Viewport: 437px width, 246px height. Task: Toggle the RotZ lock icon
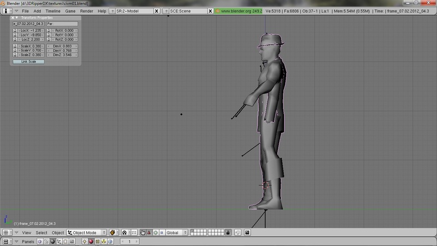tap(49, 39)
